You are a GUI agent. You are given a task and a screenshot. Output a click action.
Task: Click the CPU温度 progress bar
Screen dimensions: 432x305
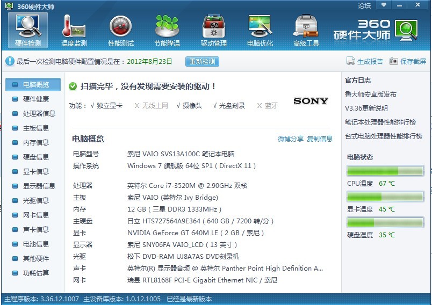[x=385, y=171]
